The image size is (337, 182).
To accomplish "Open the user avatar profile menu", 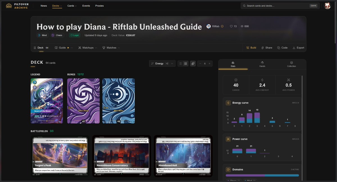I will (327, 6).
